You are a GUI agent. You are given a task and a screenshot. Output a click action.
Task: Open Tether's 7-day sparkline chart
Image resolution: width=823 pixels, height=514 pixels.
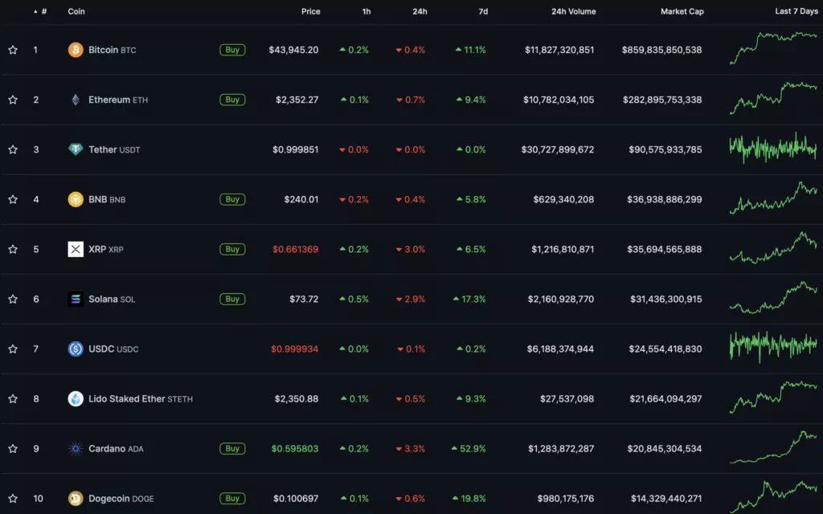coord(773,148)
